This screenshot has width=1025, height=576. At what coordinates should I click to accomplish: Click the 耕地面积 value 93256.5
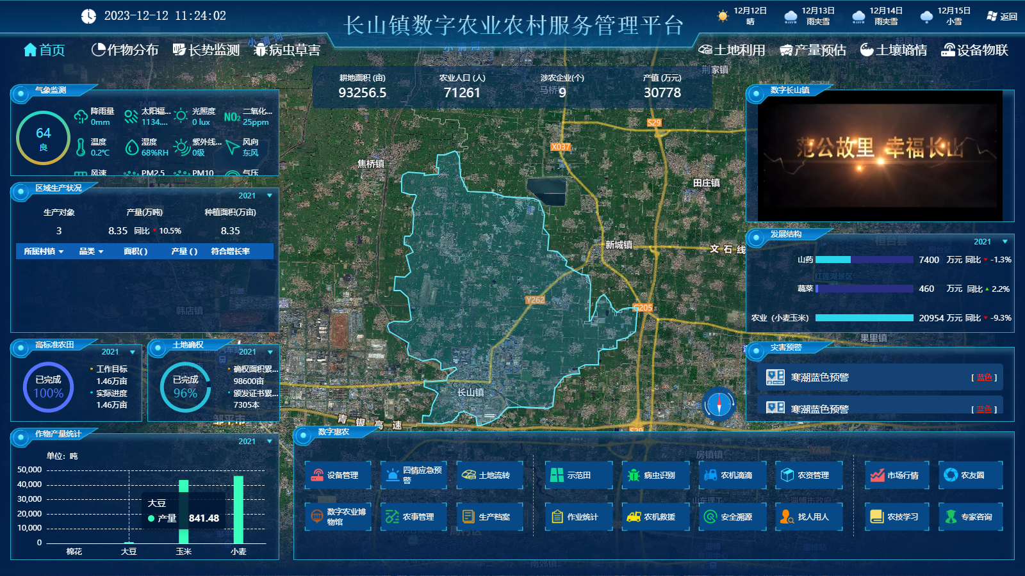point(363,93)
